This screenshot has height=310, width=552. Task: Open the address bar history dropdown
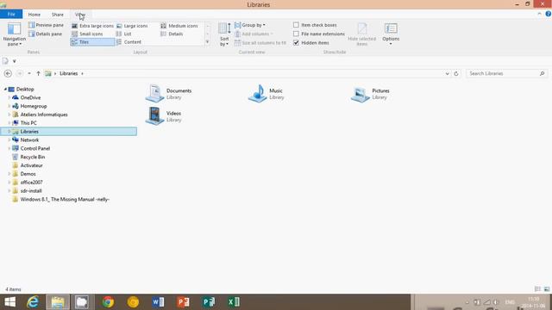pyautogui.click(x=447, y=73)
